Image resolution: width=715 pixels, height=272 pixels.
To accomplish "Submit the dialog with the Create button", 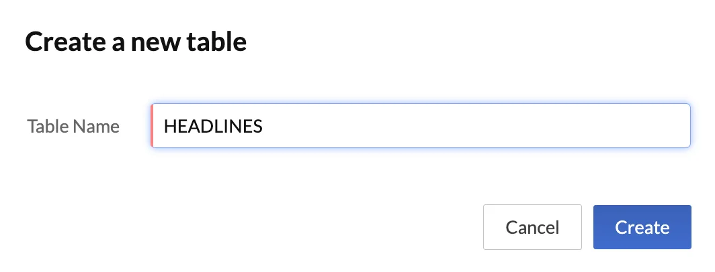I will (x=642, y=227).
